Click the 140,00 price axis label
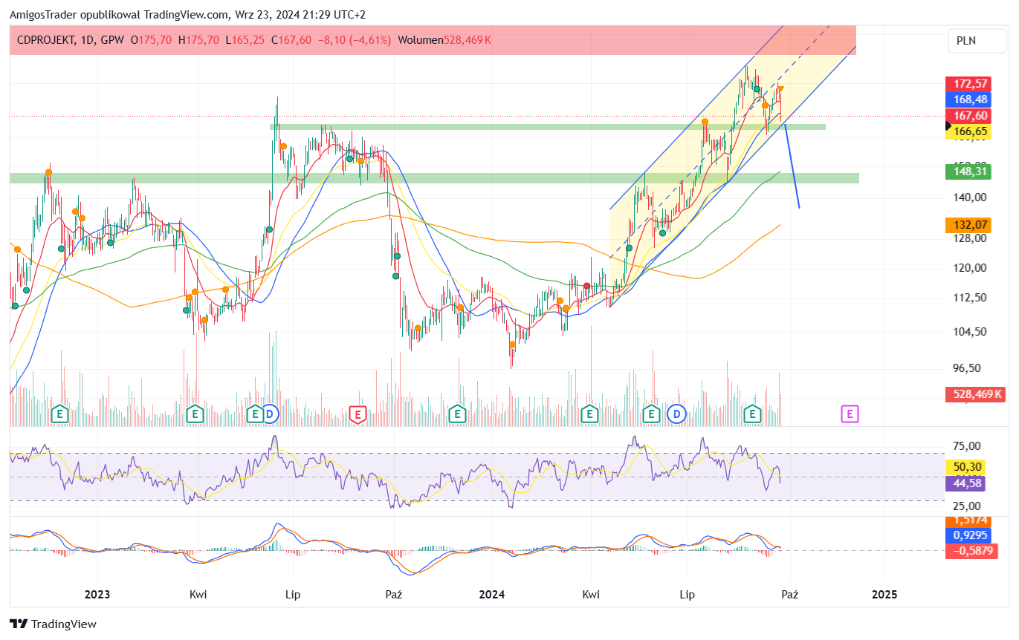1019x640 pixels. (x=970, y=197)
